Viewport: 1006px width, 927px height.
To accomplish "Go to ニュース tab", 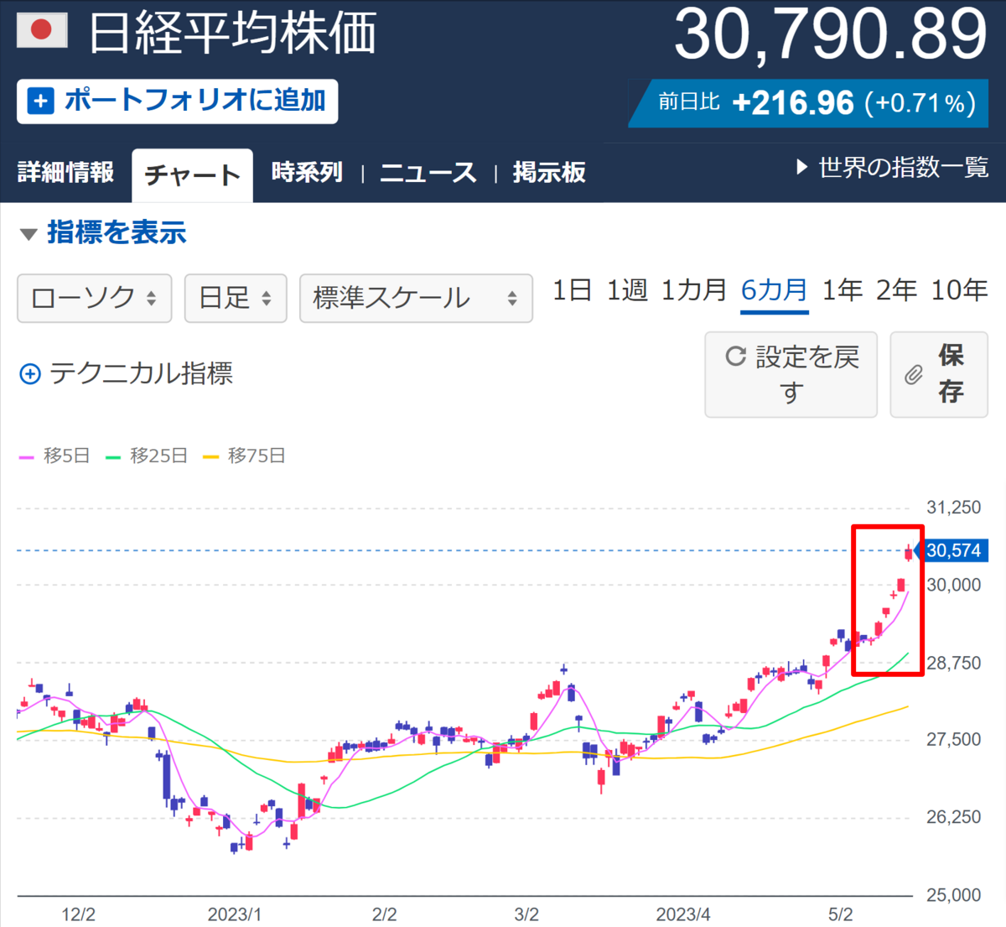I will point(428,173).
